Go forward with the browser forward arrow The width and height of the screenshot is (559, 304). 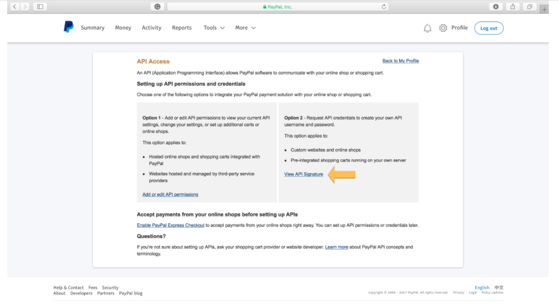pos(25,6)
